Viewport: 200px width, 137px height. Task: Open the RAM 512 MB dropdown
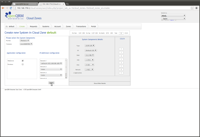click(x=89, y=55)
